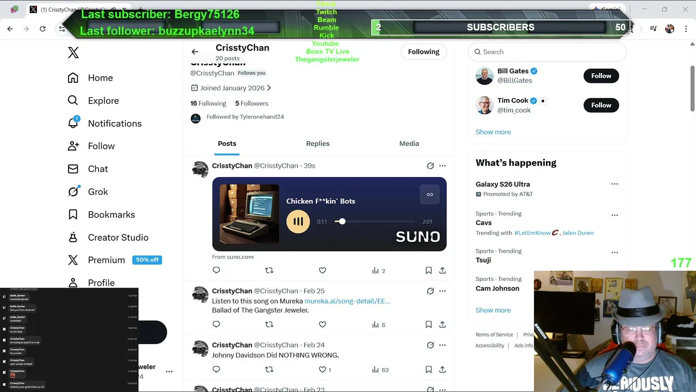Image resolution: width=696 pixels, height=392 pixels.
Task: Open the mureka.ai song-detail link
Action: pyautogui.click(x=347, y=301)
